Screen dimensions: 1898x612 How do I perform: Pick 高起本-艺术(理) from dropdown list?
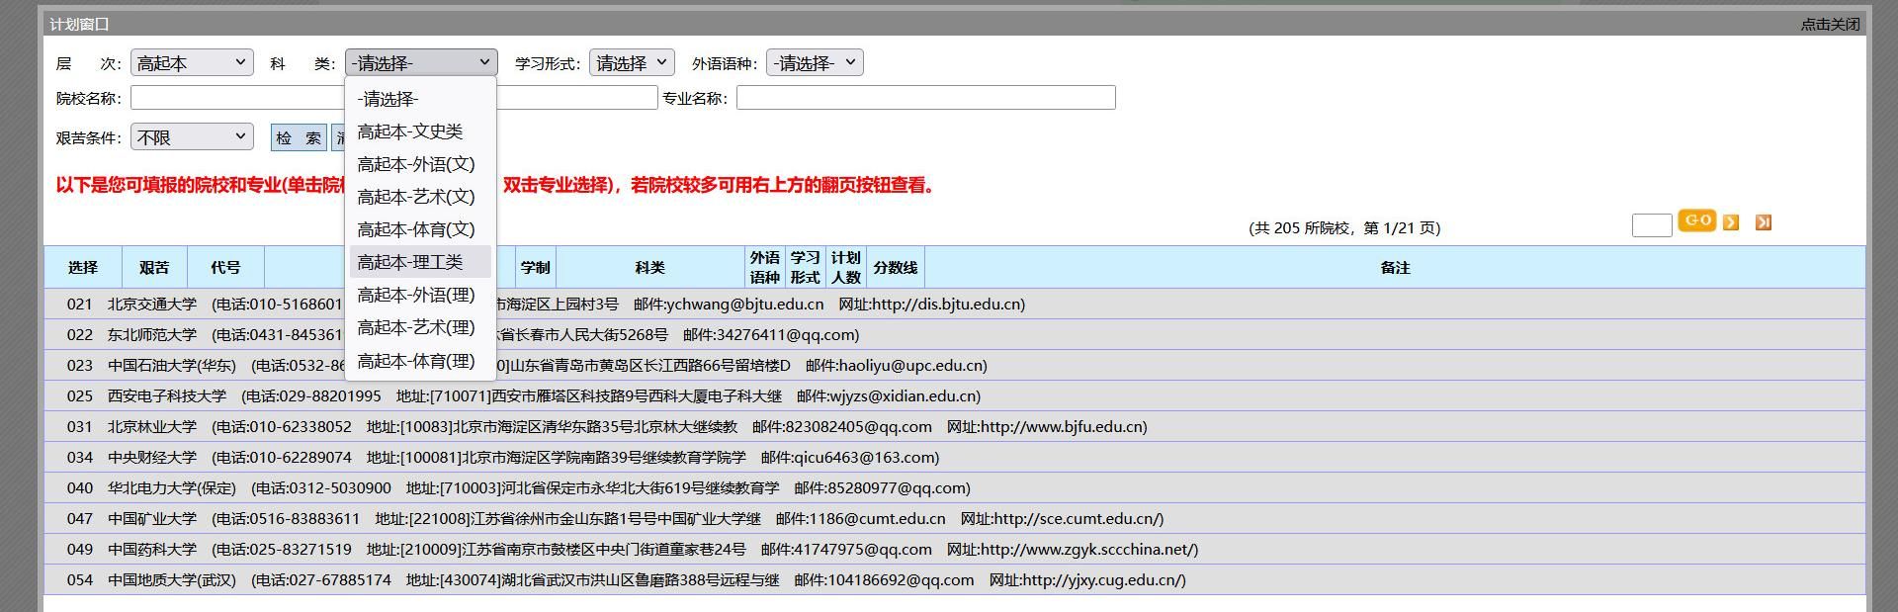[416, 327]
